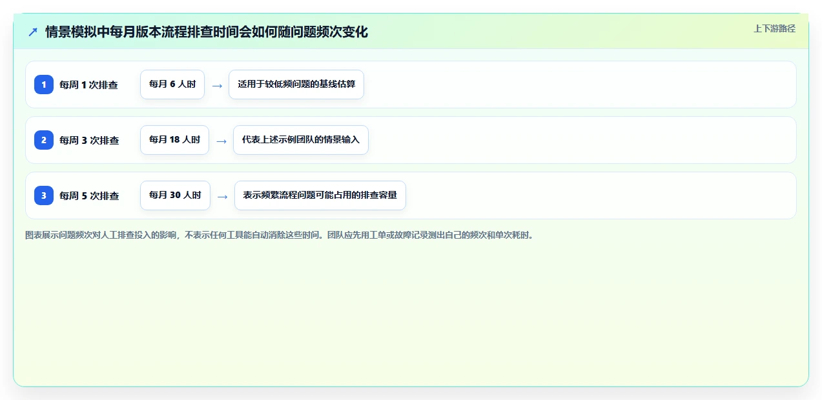Click the 表示频繁流程问题可能占用的排查容量 box
The width and height of the screenshot is (822, 400).
[320, 195]
